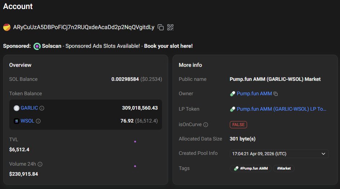The image size is (340, 189).
Task: Click the #Market tag
Action: (284, 168)
